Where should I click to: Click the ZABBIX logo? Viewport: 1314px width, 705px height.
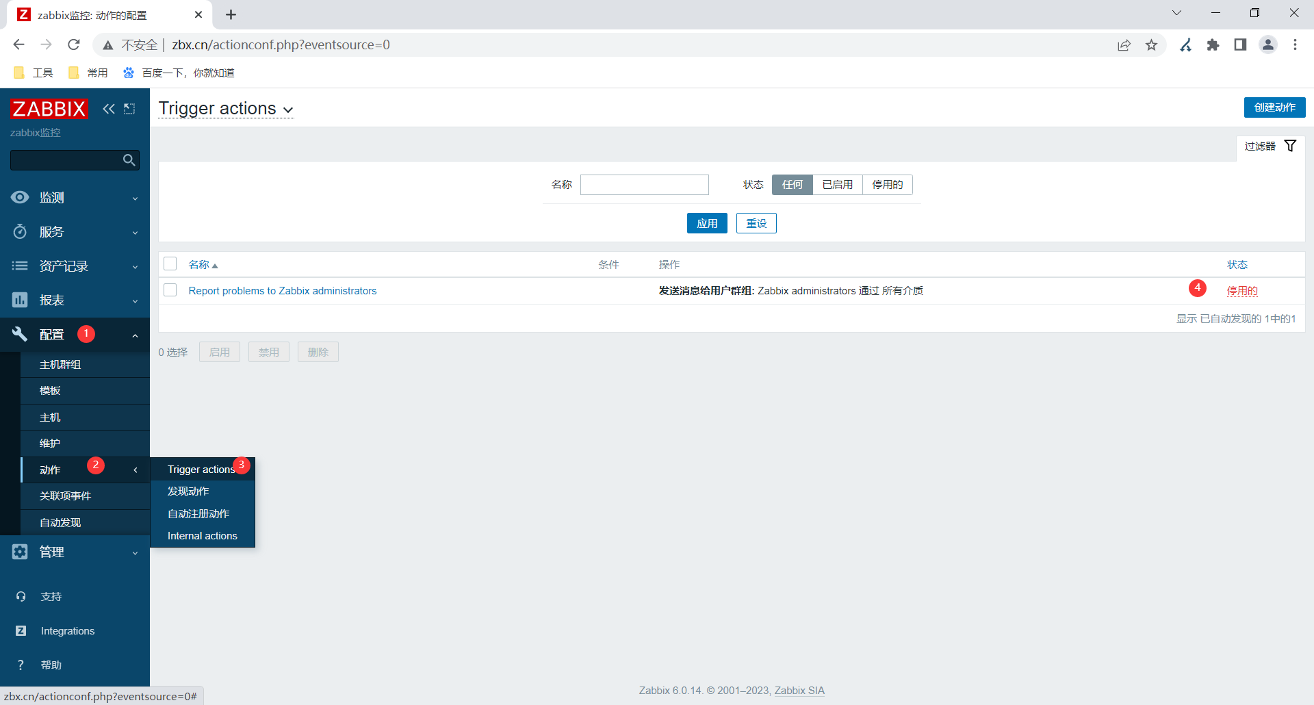pyautogui.click(x=49, y=108)
